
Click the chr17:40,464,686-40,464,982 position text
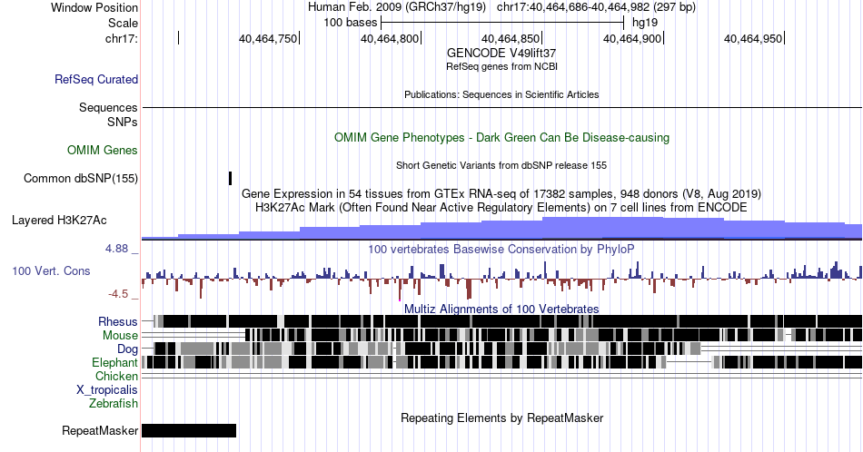click(596, 7)
